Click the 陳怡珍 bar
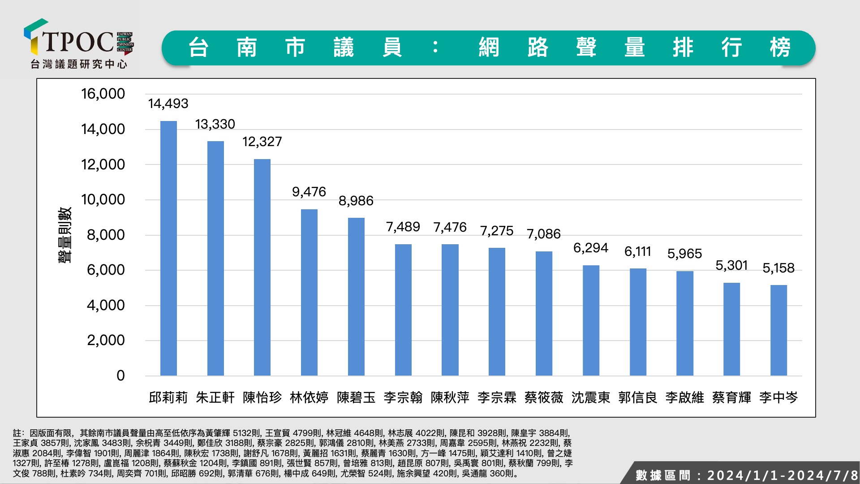This screenshot has width=860, height=484. [262, 267]
